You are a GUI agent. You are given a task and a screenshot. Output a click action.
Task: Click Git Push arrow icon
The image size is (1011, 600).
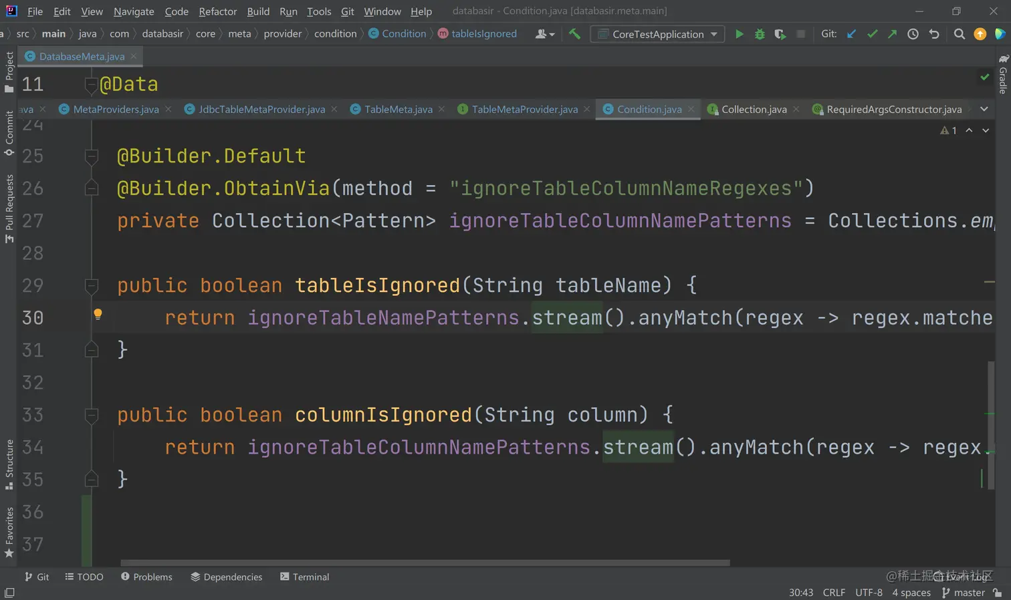point(892,34)
